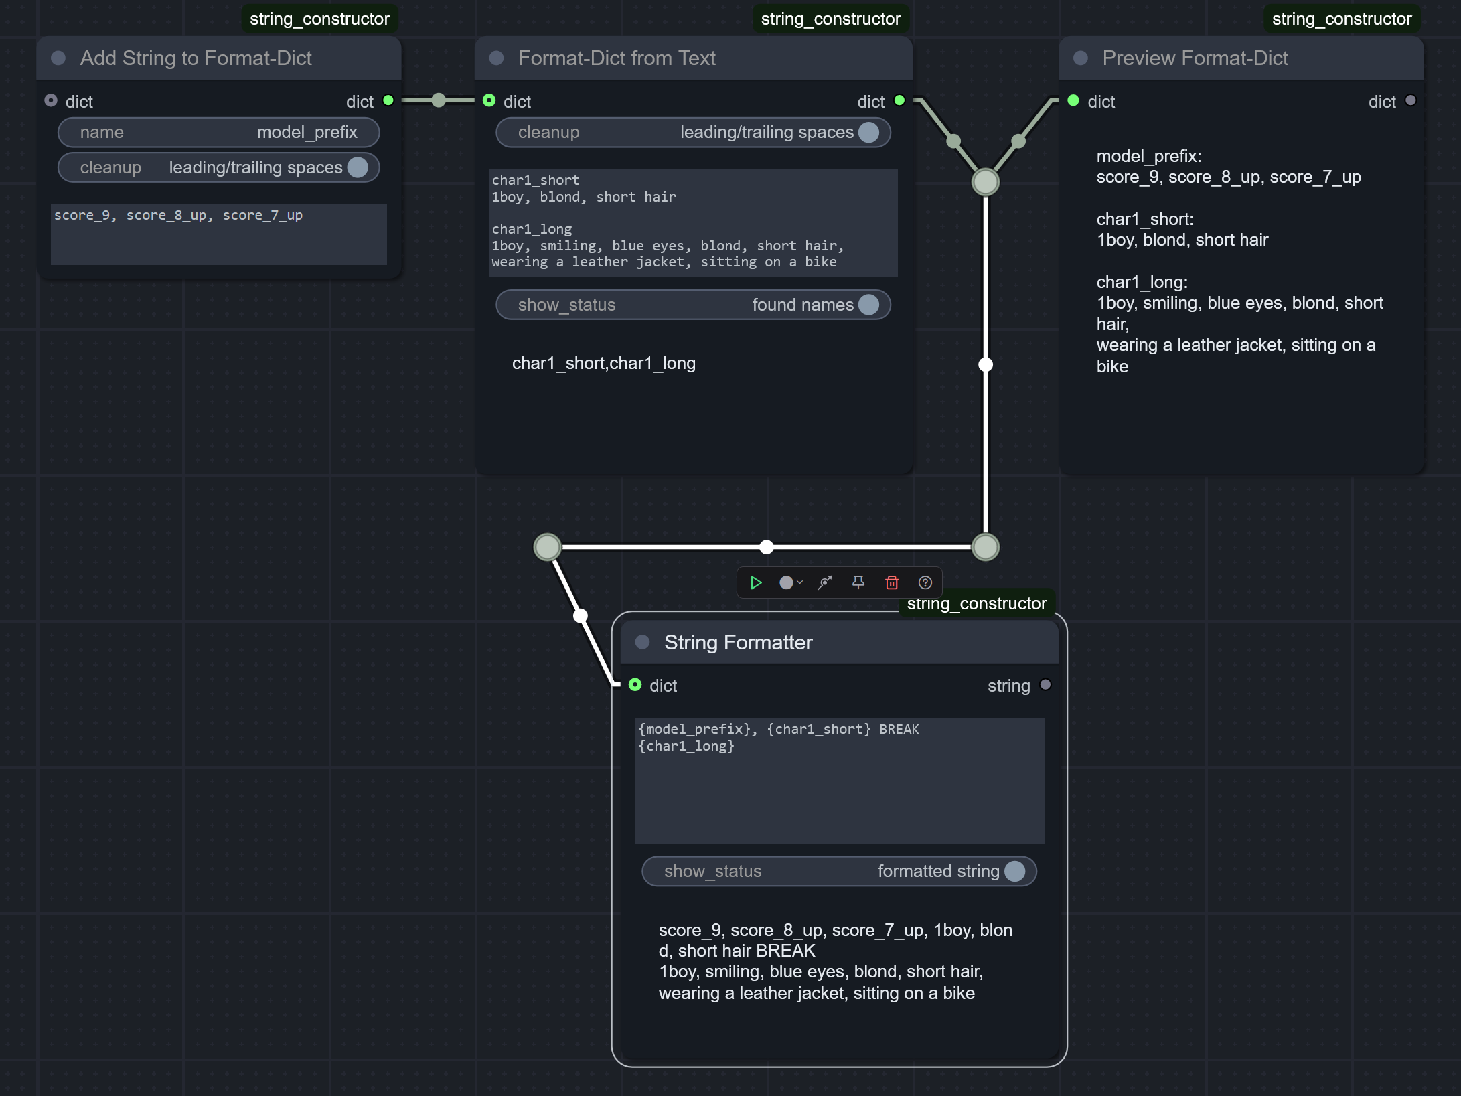Click dict input slot on String Formatter
This screenshot has width=1461, height=1096.
(635, 685)
